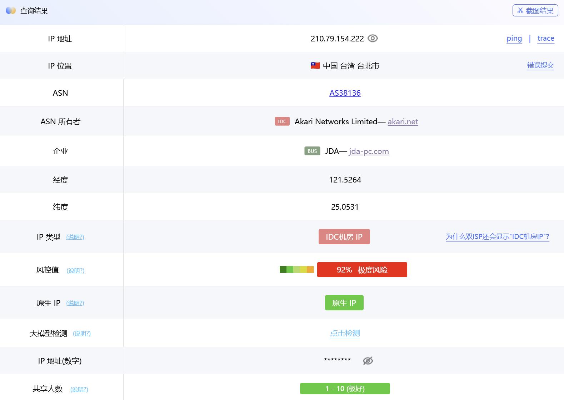This screenshot has height=400, width=564.
Task: Click the screenshot result button
Action: point(535,11)
